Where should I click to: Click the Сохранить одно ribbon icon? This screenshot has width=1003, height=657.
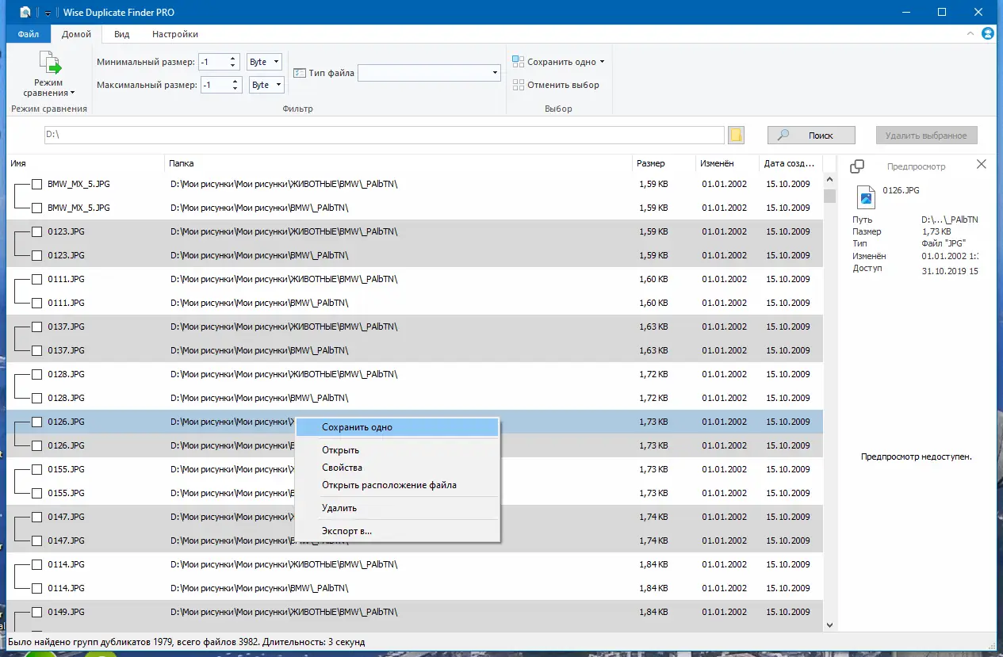[x=518, y=61]
